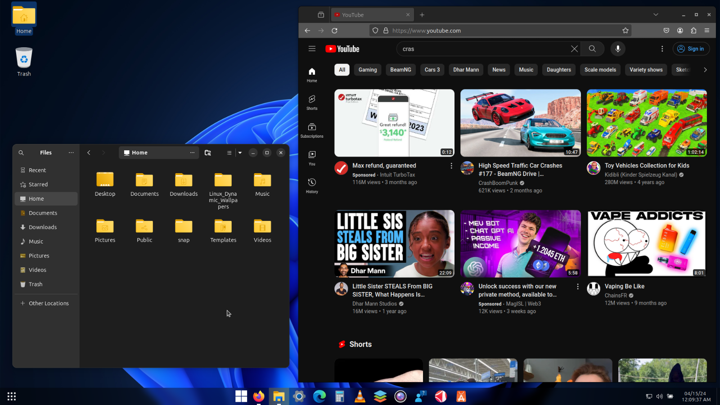Select the Cars 3 category chip

click(432, 70)
